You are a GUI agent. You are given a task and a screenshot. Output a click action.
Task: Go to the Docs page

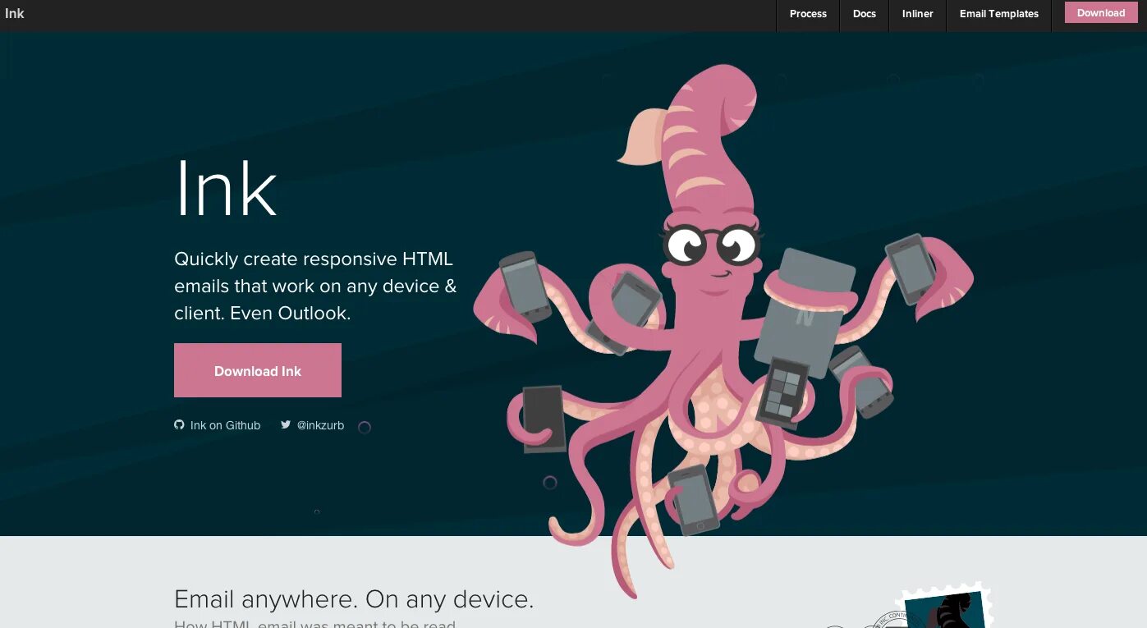point(865,14)
